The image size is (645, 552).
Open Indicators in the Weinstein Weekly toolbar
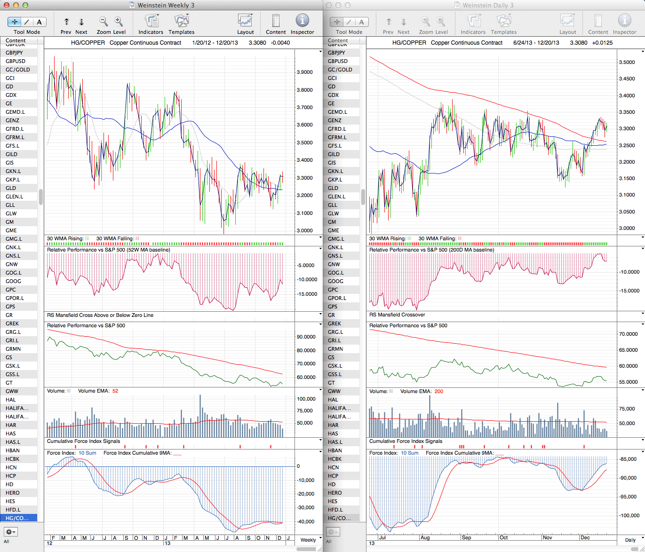pos(151,22)
